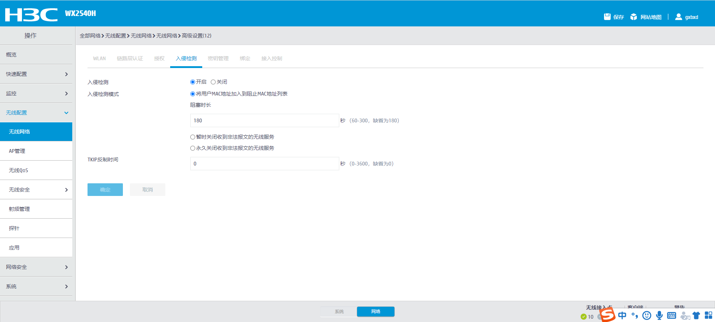Switch to bottom 网络 view button
The width and height of the screenshot is (715, 322).
coord(376,312)
